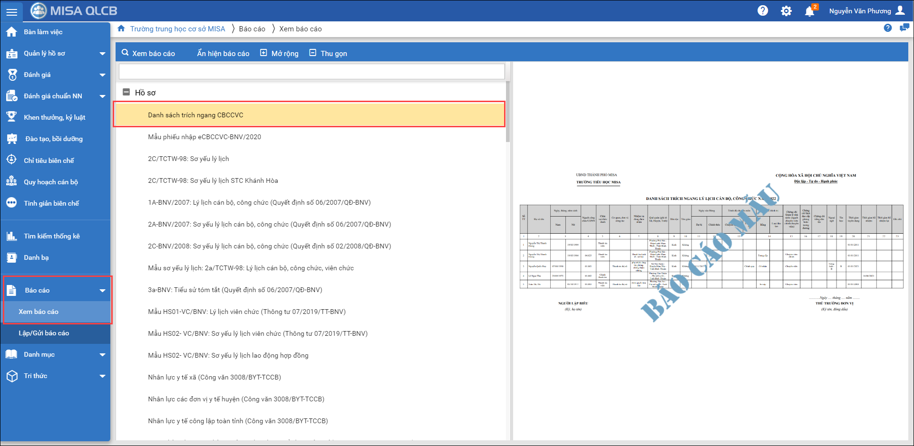Collapse the Hồ sơ tree group
914x446 pixels.
tap(126, 92)
